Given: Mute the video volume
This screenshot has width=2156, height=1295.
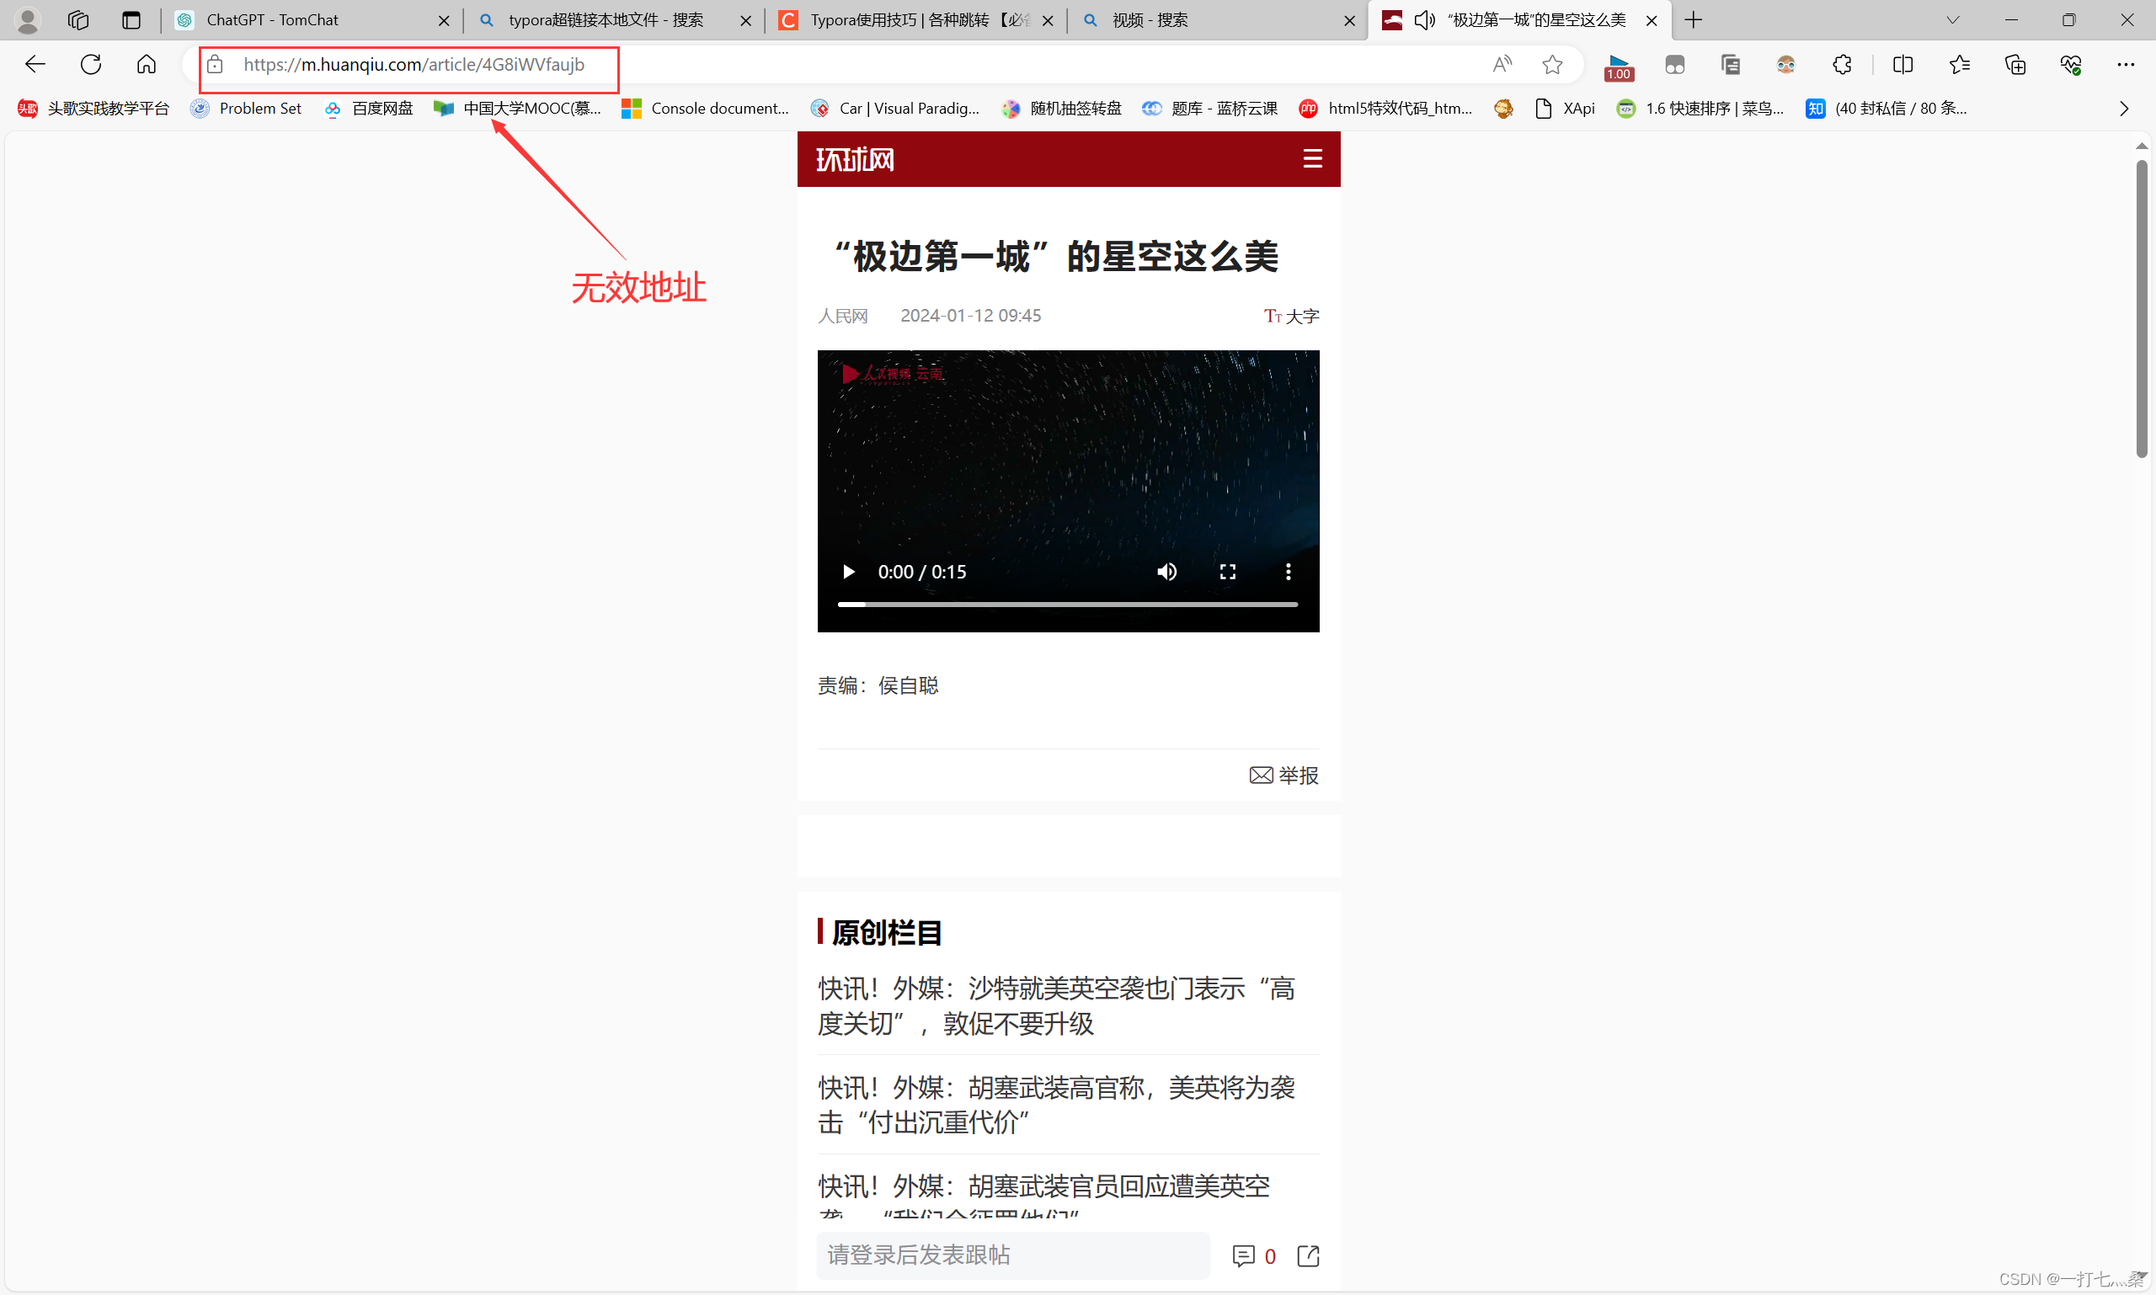Looking at the screenshot, I should pos(1167,572).
